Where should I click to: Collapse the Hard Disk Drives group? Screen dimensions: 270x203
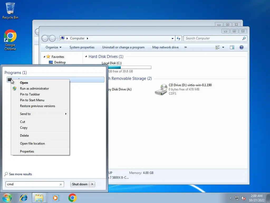(86, 57)
